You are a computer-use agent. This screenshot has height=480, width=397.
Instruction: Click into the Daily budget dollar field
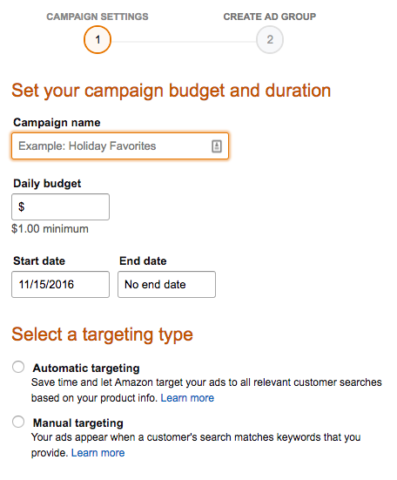(61, 207)
